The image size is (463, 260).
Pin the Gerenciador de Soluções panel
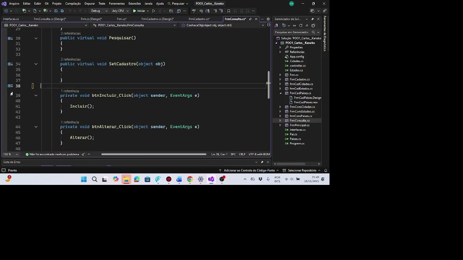[313, 19]
